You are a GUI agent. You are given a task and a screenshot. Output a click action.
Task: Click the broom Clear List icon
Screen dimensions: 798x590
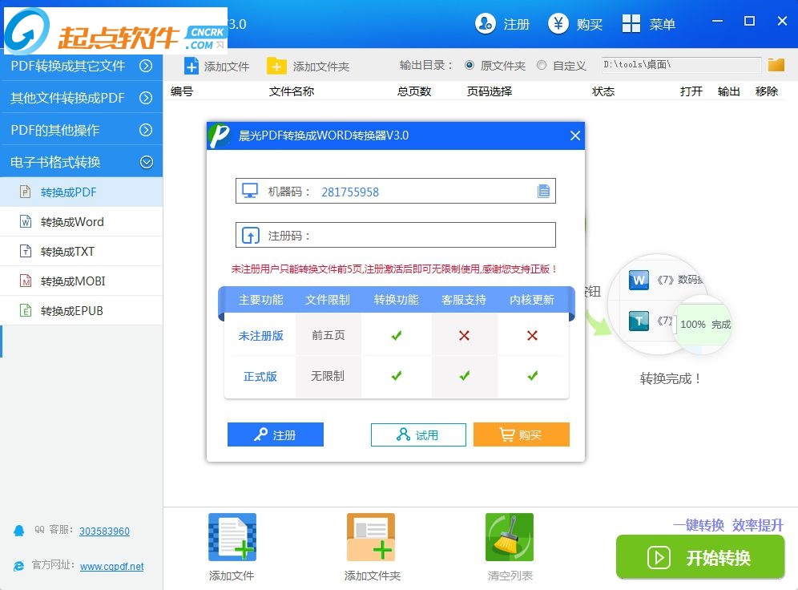[x=510, y=537]
